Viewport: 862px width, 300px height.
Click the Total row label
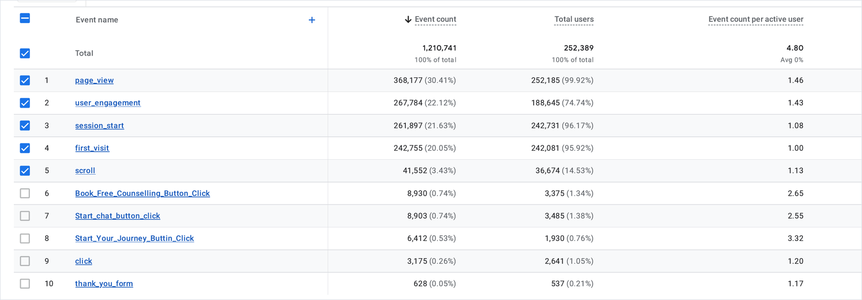click(x=84, y=53)
